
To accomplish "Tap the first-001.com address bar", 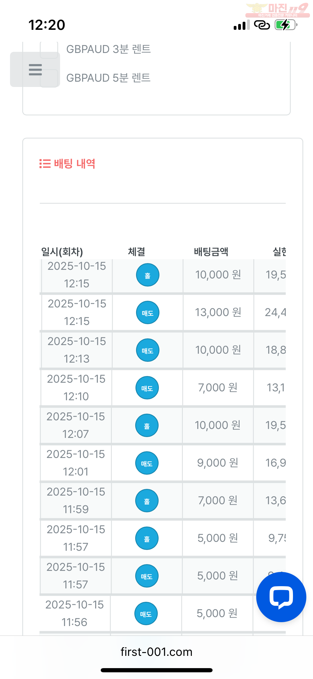I will pos(156,652).
